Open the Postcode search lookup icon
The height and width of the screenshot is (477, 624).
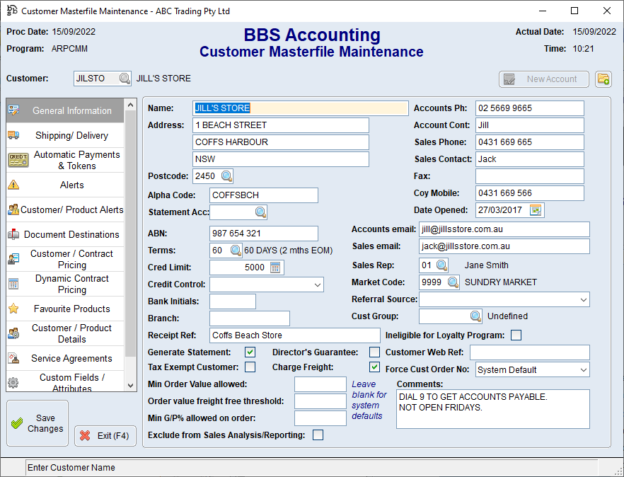pos(226,176)
